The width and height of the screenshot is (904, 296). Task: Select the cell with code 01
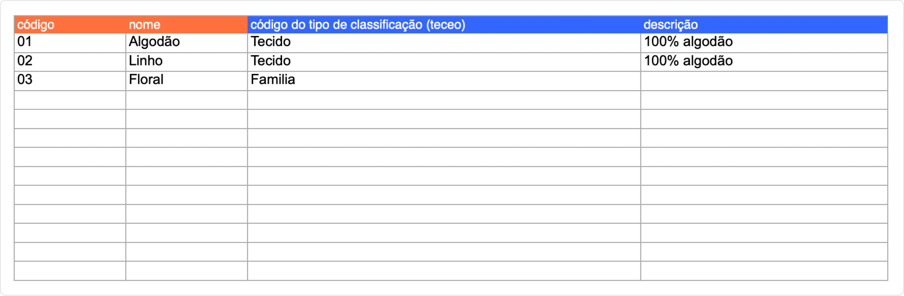tap(70, 42)
